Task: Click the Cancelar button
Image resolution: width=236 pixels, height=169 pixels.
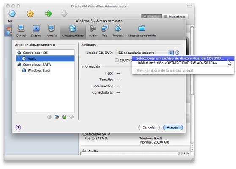Action: point(149,127)
